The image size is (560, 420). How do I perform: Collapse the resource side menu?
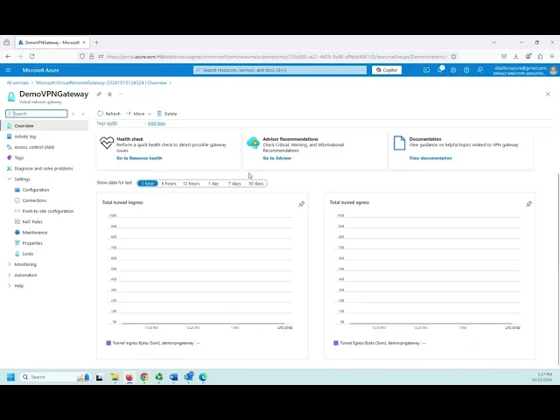point(83,114)
